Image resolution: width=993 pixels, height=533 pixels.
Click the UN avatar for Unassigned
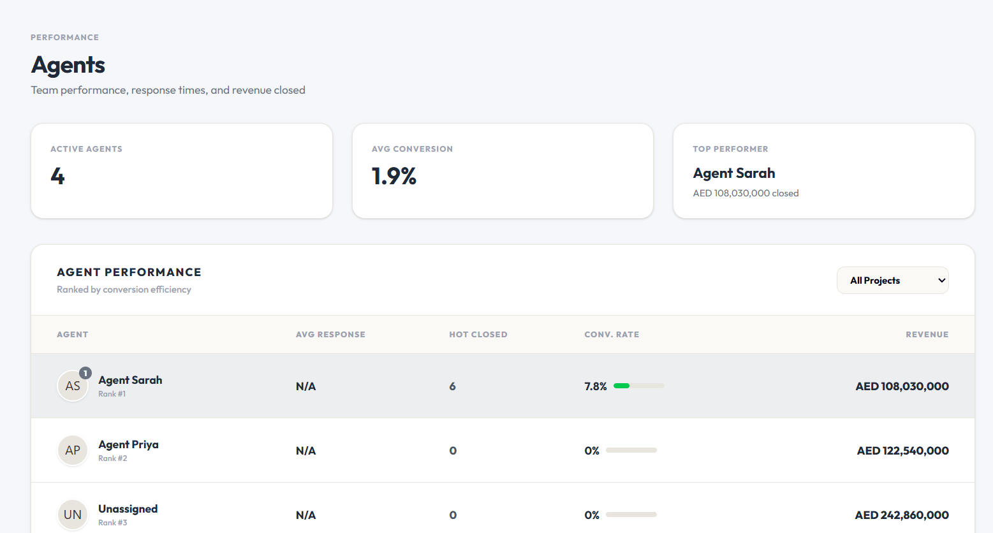pyautogui.click(x=73, y=515)
